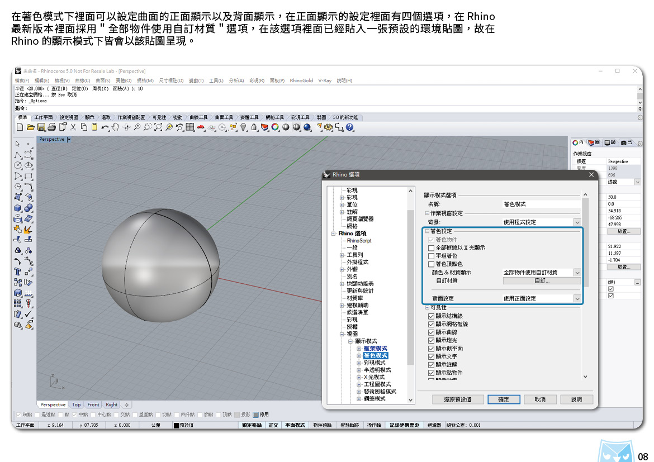
Task: Cut selection with the scissors icon
Action: click(73, 127)
